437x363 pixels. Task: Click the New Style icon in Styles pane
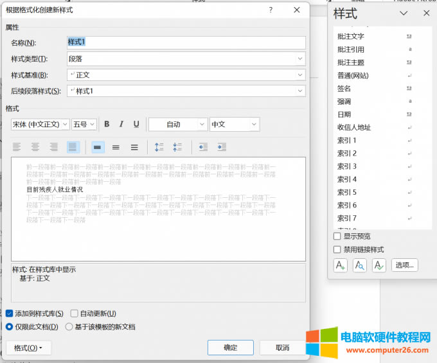click(341, 265)
